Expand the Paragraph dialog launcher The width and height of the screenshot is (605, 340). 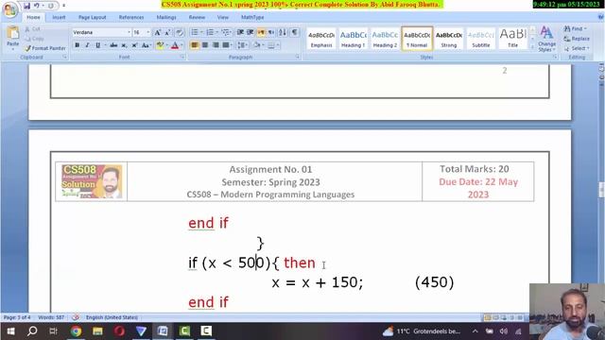[298, 57]
